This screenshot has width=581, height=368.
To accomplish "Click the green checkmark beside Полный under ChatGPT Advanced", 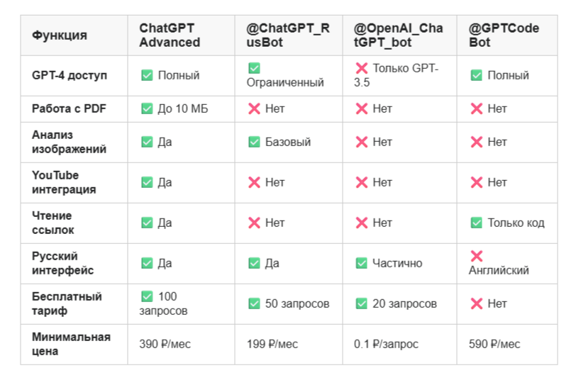I will (x=147, y=76).
